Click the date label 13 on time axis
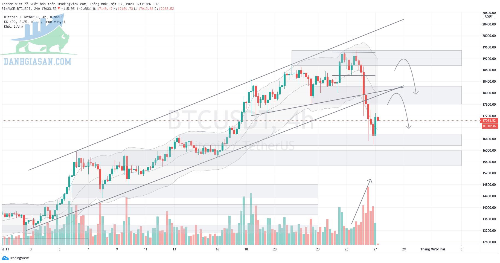This screenshot has height=263, width=500. (x=174, y=249)
